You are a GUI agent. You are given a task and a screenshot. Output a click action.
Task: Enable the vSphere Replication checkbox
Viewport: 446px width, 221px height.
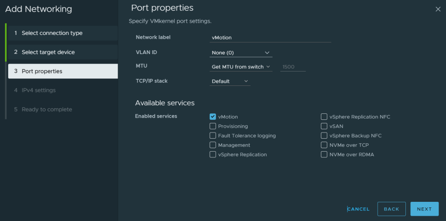click(x=213, y=155)
